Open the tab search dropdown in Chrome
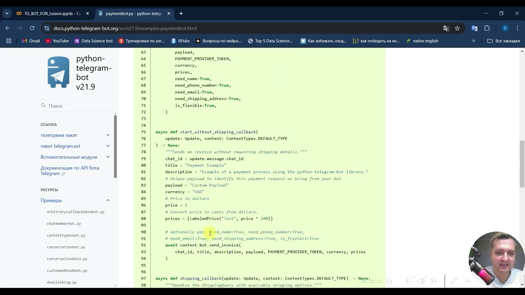 (7, 14)
